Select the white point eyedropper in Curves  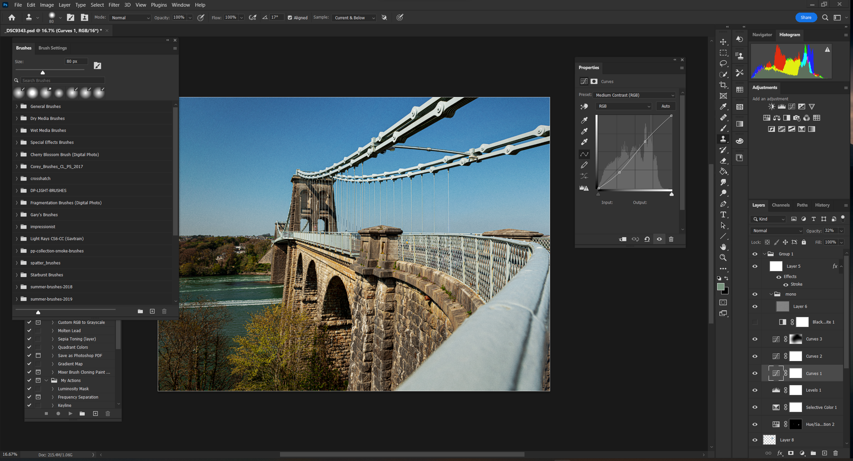click(584, 142)
